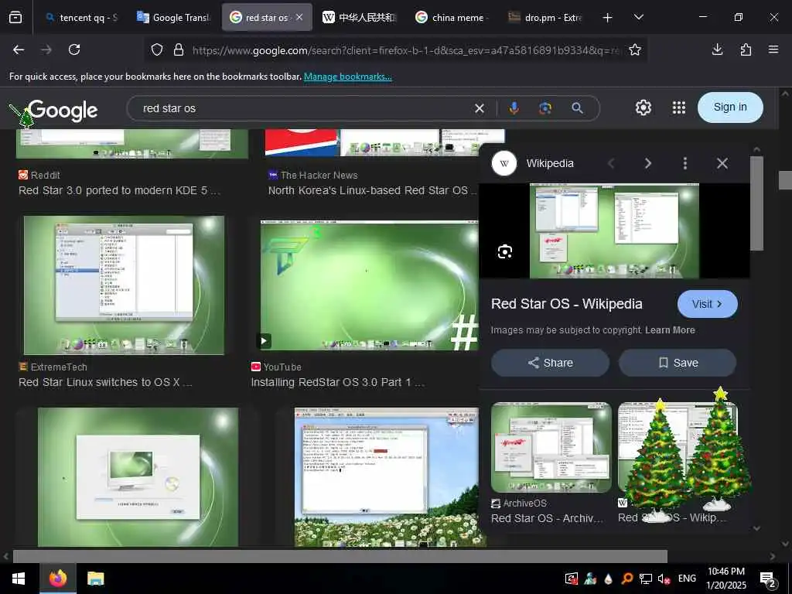Switch to the dro.pm tab
This screenshot has width=792, height=594.
click(544, 18)
